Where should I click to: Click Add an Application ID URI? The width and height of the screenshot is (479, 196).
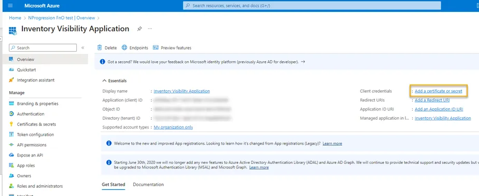tap(439, 109)
